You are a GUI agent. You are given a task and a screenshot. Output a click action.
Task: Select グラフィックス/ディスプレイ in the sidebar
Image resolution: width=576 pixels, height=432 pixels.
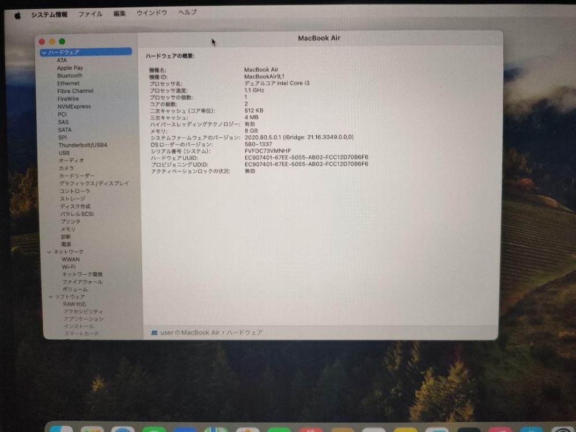94,183
